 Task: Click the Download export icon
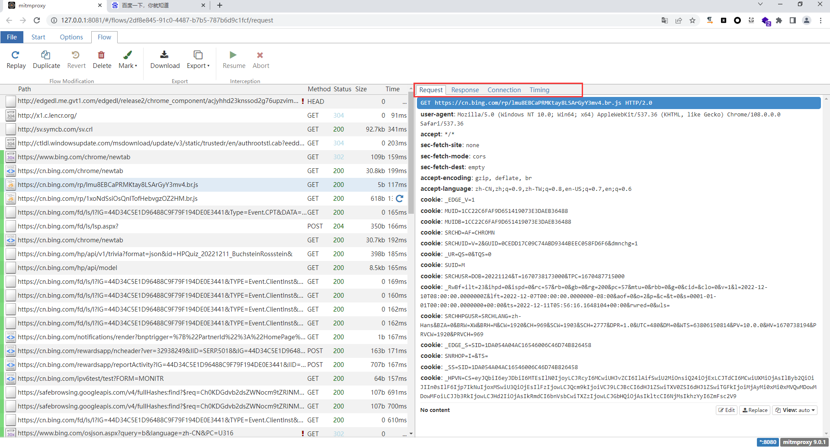[x=164, y=55]
